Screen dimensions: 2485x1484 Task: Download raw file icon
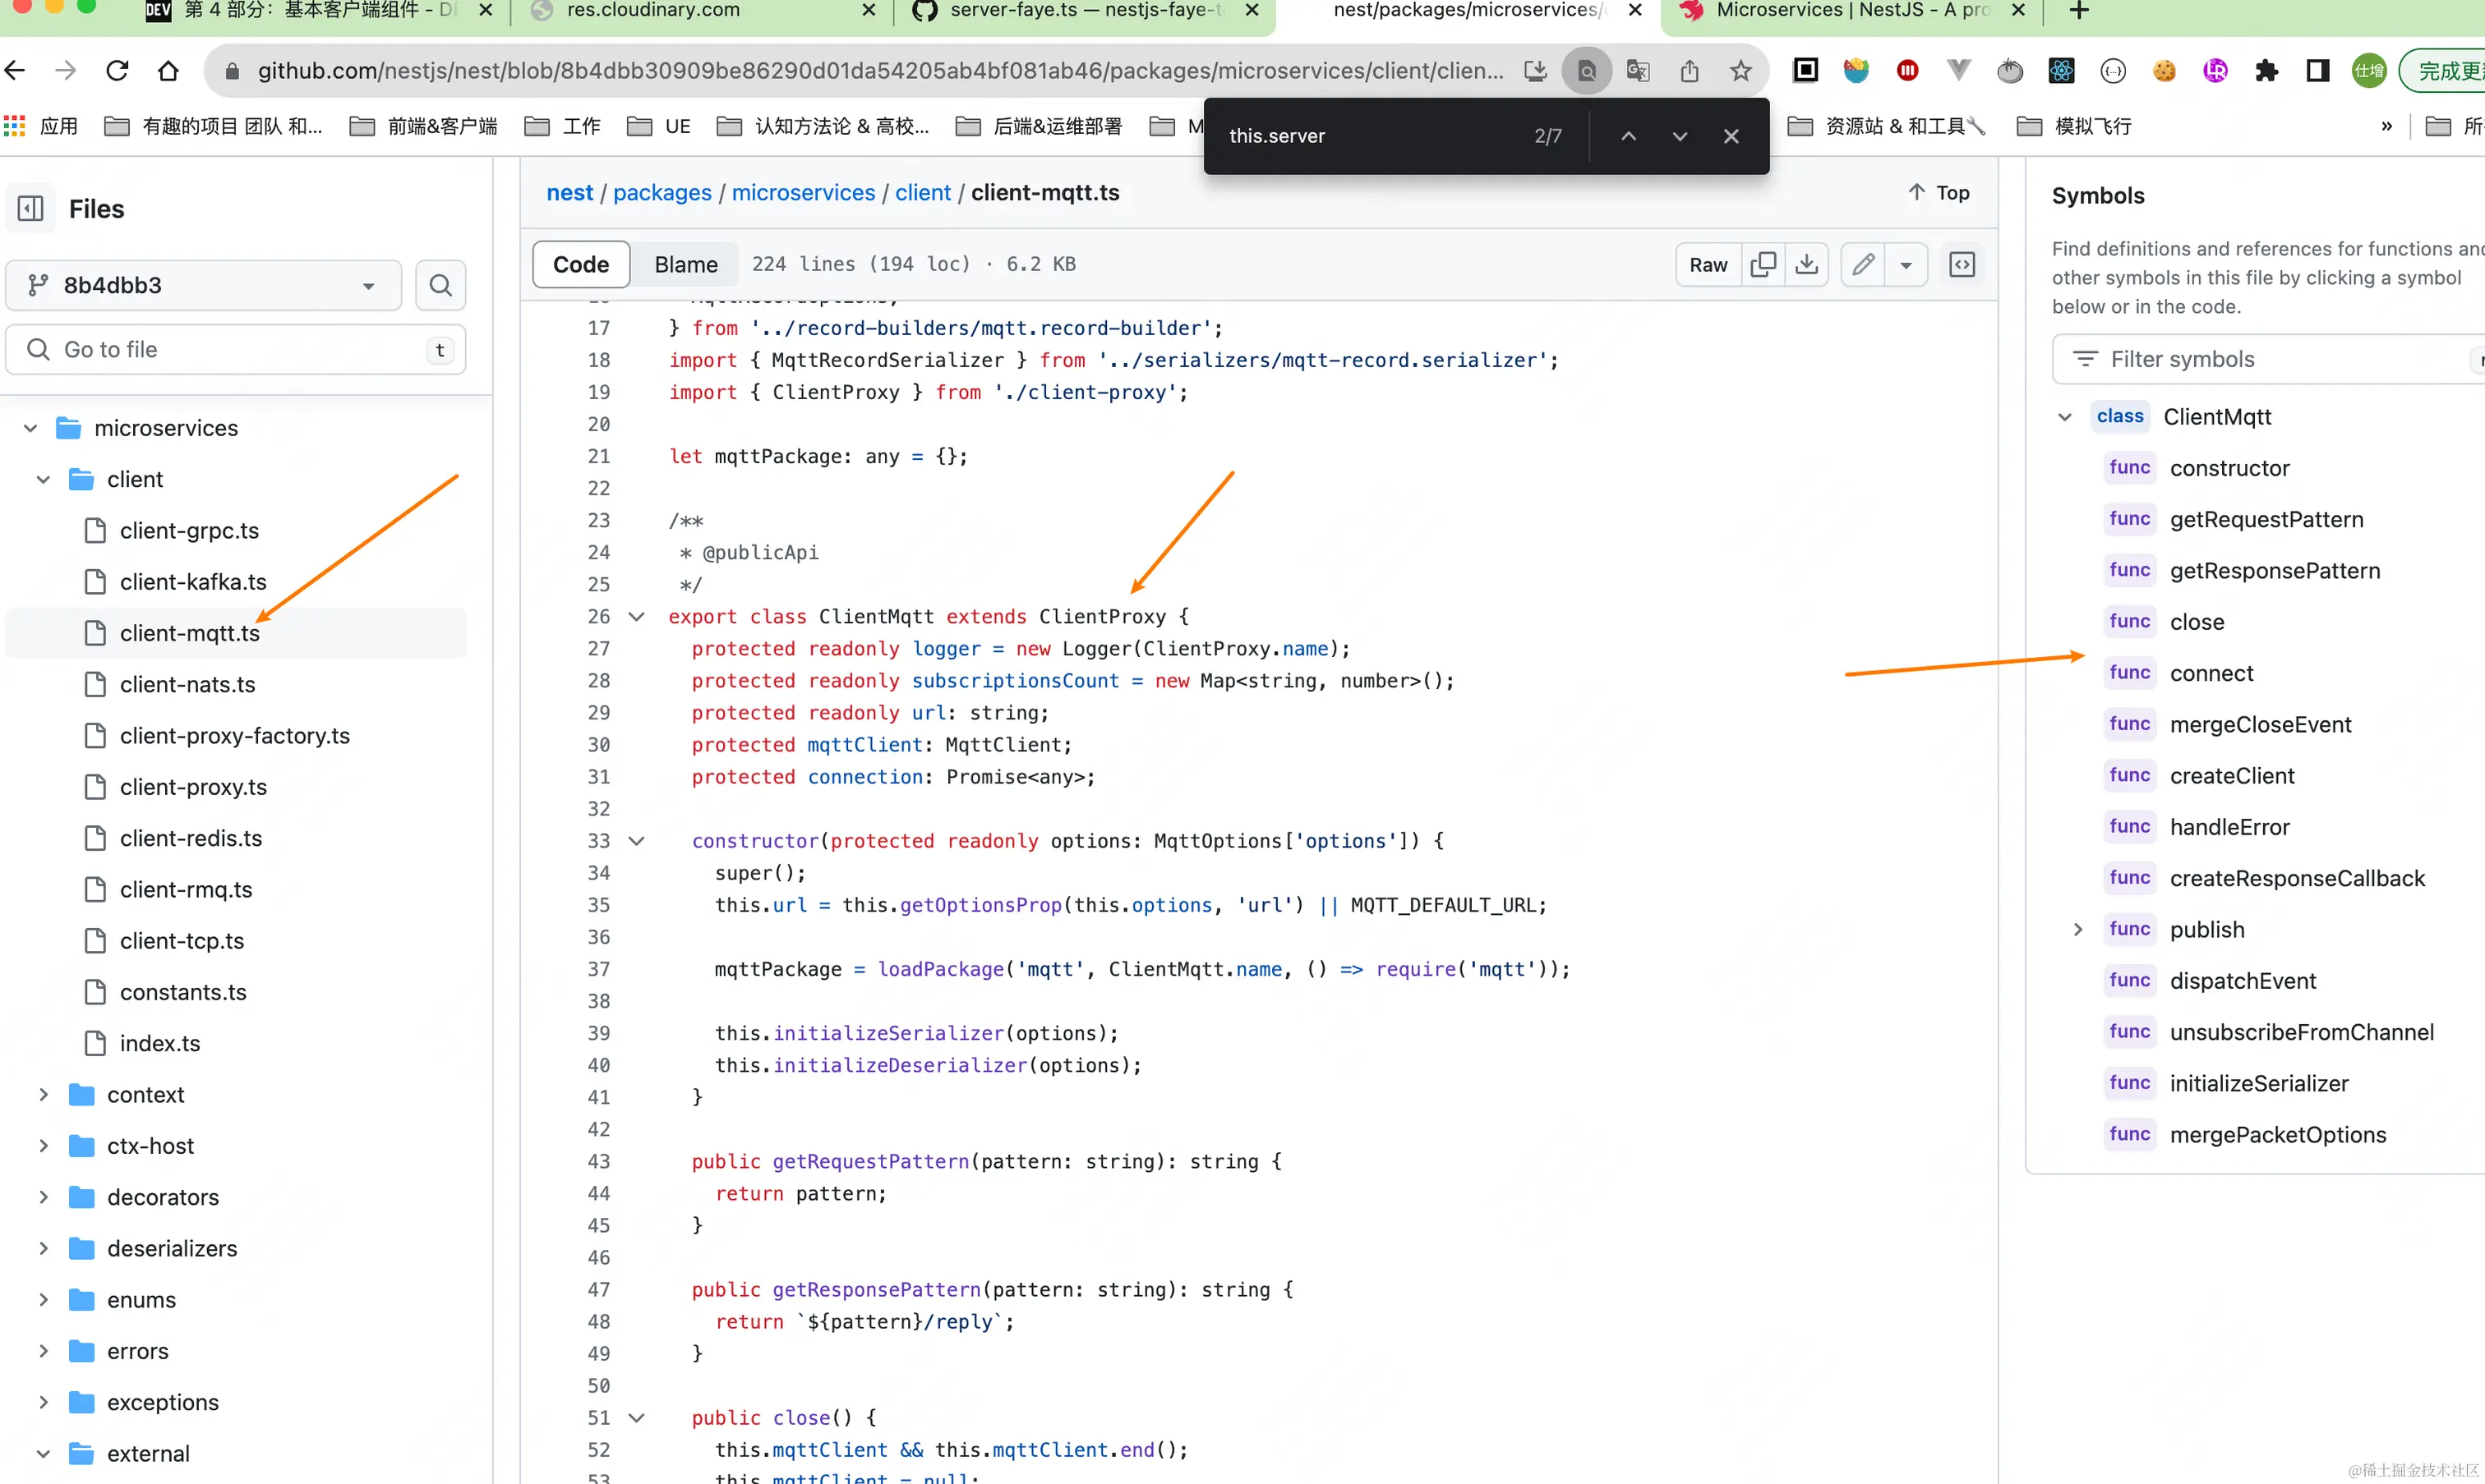pyautogui.click(x=1807, y=264)
